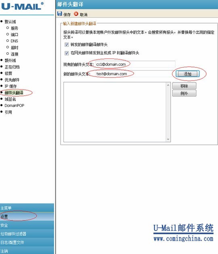Click the 现有的邮件头文本 input field
The width and height of the screenshot is (218, 254).
pyautogui.click(x=135, y=64)
